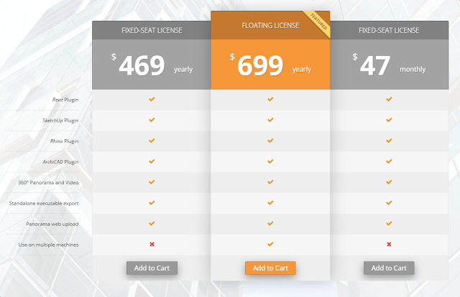
Task: Click the 360° Panorama and Video label
Action: point(48,182)
